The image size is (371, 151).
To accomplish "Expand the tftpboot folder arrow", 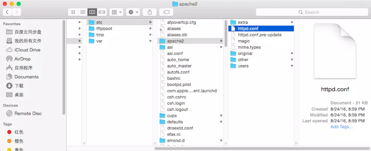I will (151, 29).
